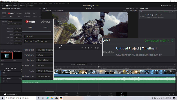Open File Explorer from taskbar
177x100 pixels.
pos(52,98)
